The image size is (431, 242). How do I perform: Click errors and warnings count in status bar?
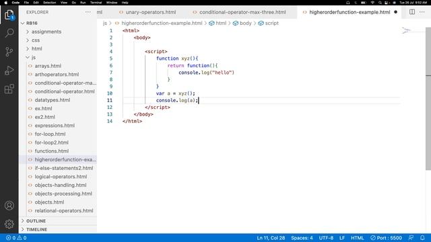point(16,238)
